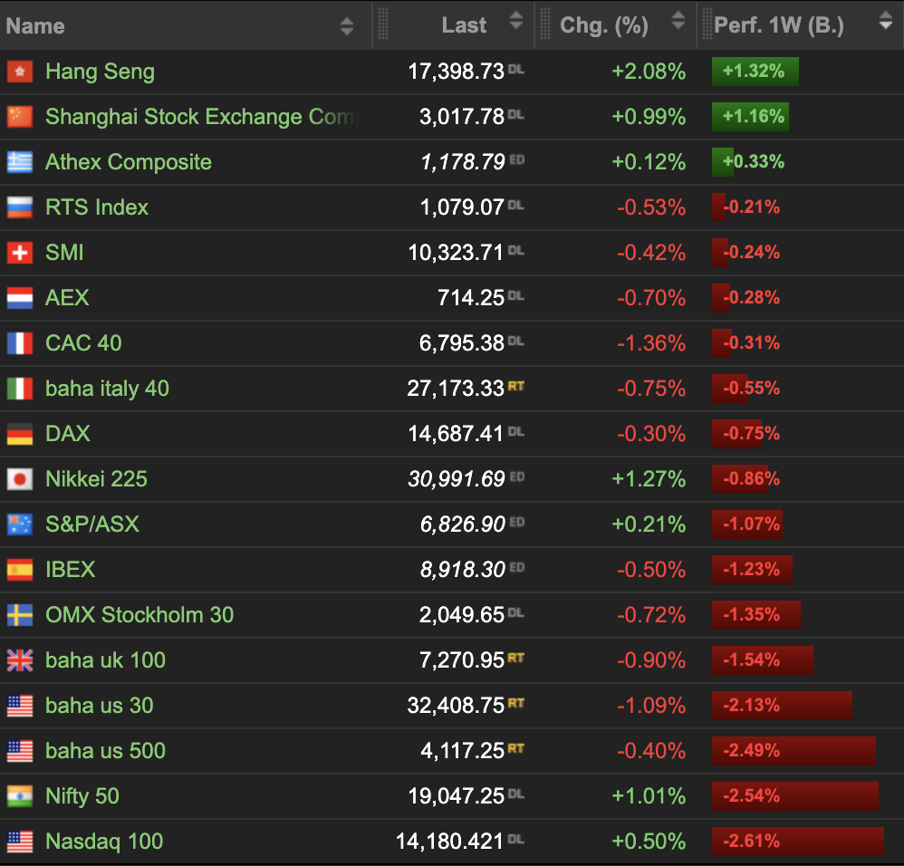The width and height of the screenshot is (904, 866).
Task: Click Shanghai +1.16% weekly performance bar
Action: pyautogui.click(x=751, y=117)
